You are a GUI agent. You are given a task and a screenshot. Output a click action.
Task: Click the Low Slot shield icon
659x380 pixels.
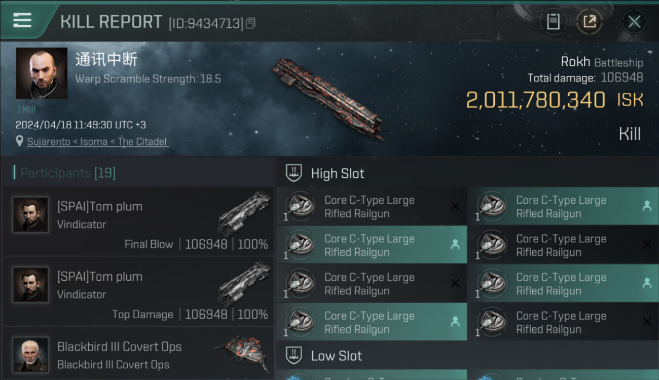tap(294, 356)
